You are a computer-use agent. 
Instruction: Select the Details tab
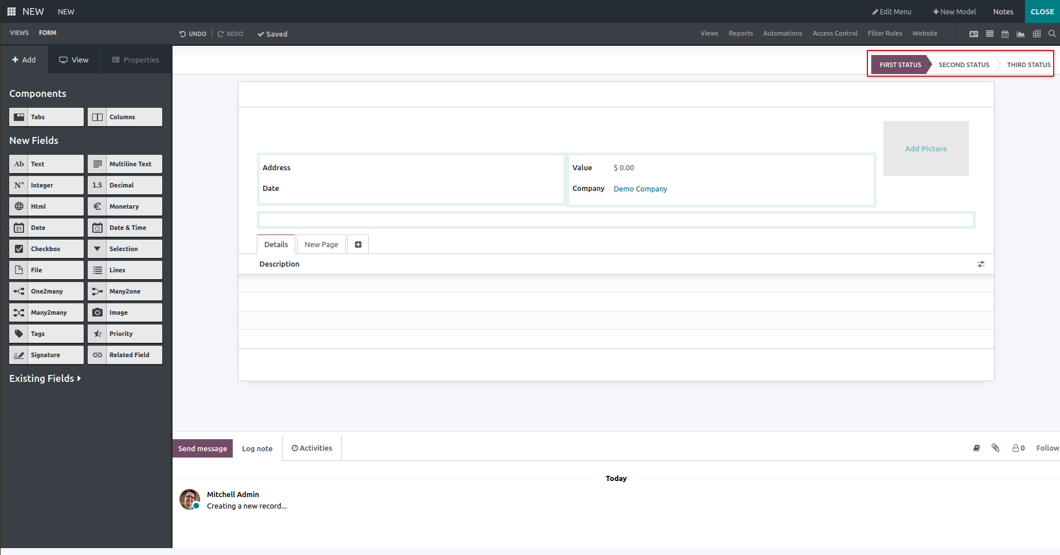pyautogui.click(x=276, y=244)
